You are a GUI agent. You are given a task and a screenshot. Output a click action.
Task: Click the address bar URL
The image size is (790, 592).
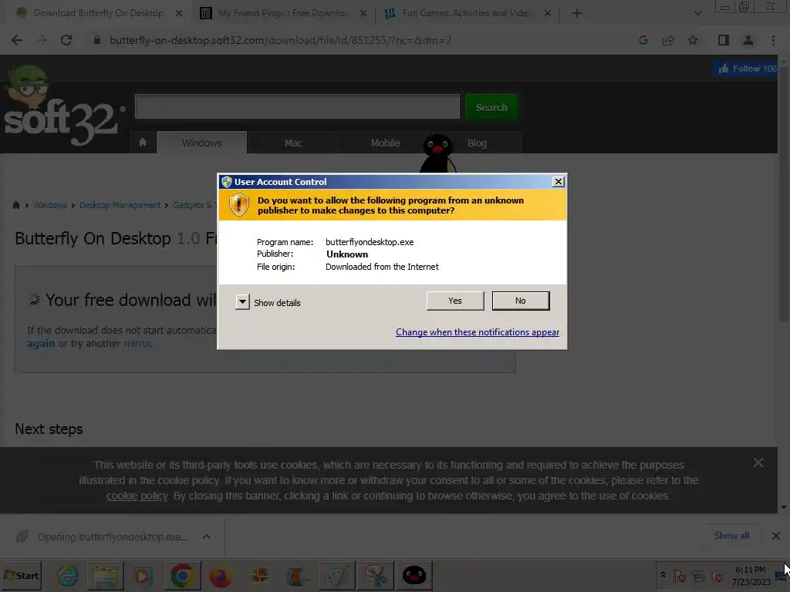(280, 40)
